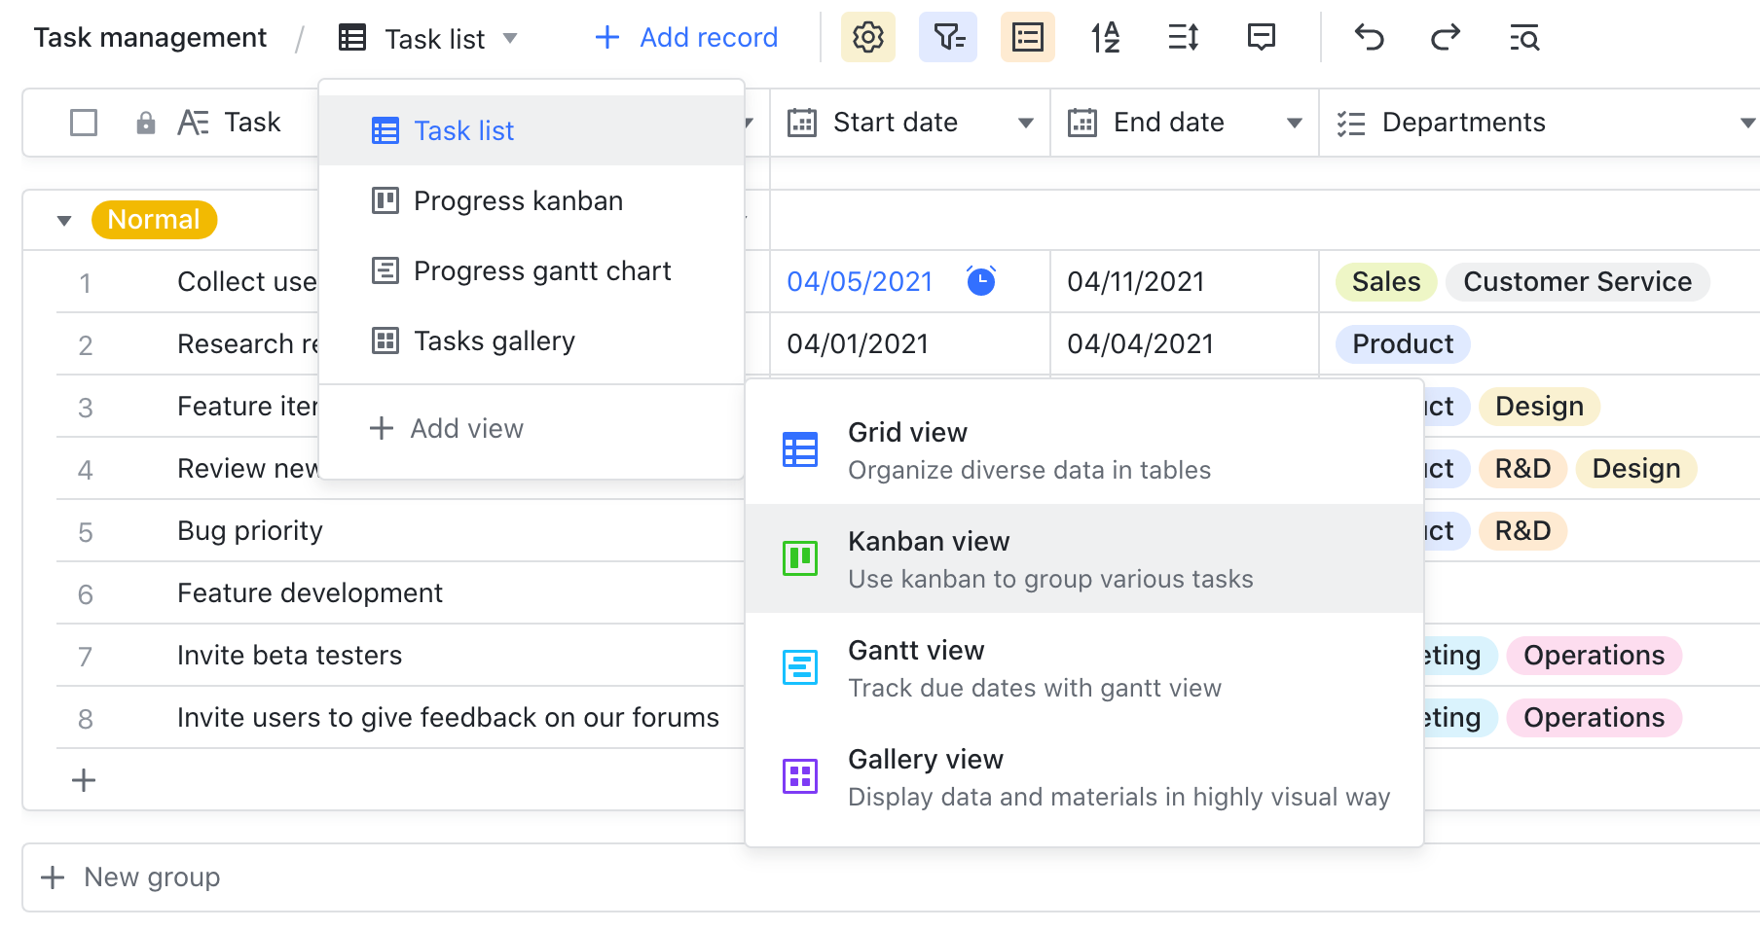Viewport: 1760px width, 930px height.
Task: Open the comments panel icon
Action: click(1261, 38)
